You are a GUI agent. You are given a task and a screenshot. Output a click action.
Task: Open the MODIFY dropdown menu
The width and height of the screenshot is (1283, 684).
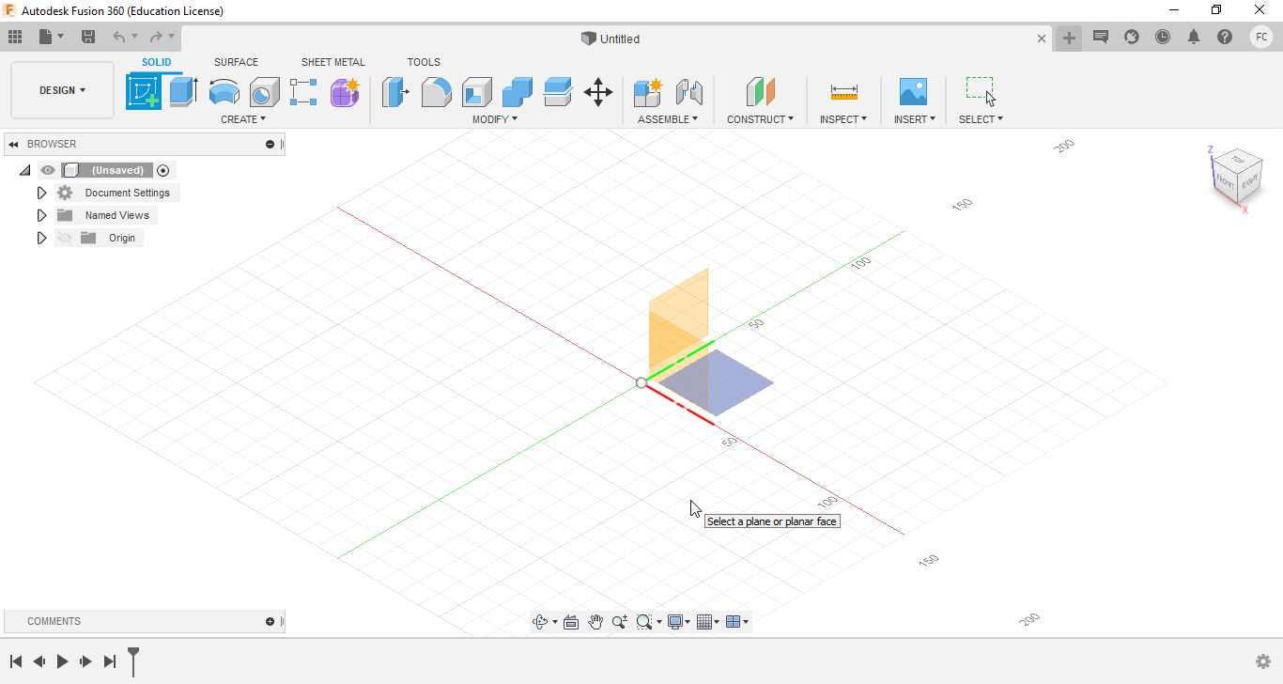(495, 119)
